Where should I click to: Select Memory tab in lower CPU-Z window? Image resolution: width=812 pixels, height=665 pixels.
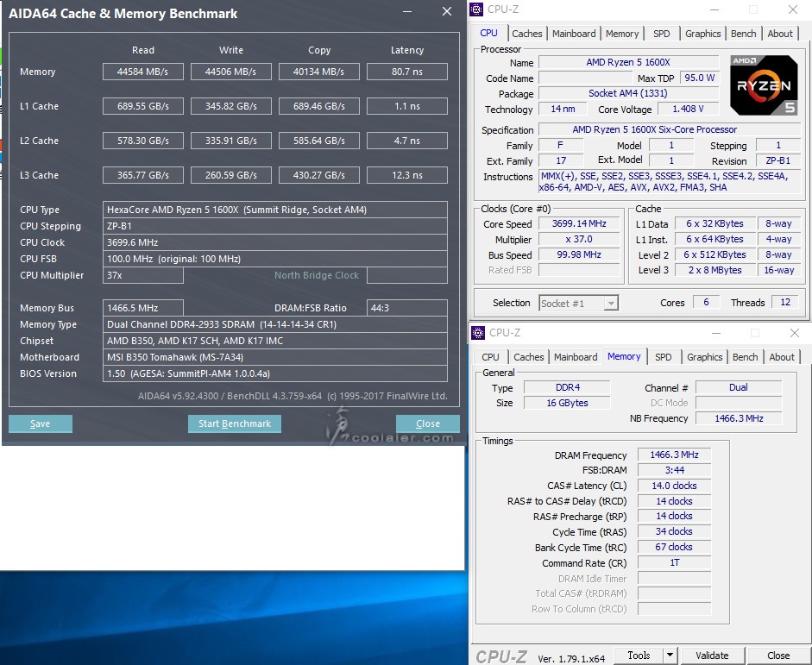pyautogui.click(x=624, y=356)
